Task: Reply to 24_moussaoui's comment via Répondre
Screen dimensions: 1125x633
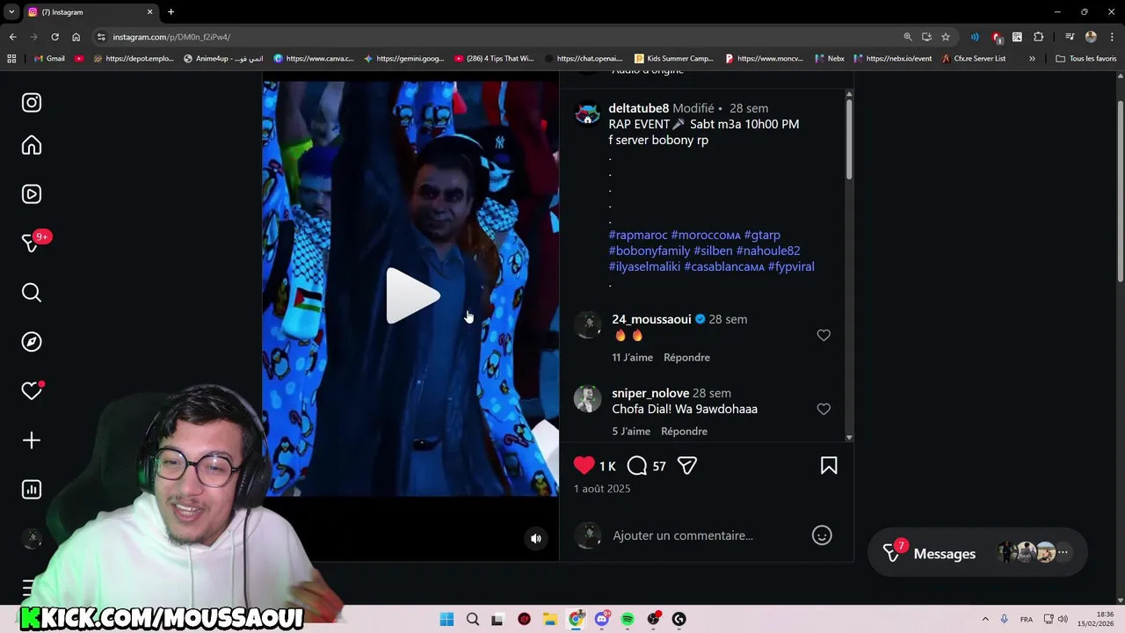Action: 686,357
